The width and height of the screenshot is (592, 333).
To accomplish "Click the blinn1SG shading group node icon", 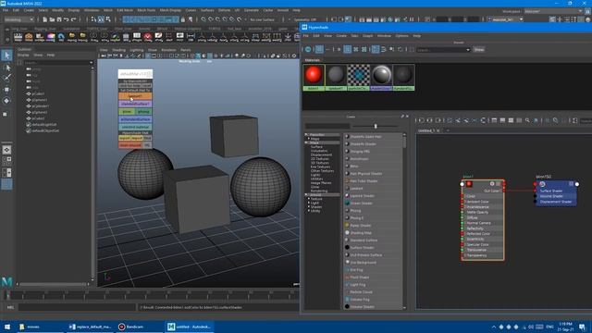I will click(542, 184).
